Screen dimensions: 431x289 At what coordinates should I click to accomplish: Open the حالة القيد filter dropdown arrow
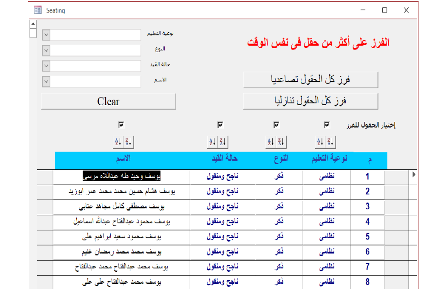(x=46, y=66)
